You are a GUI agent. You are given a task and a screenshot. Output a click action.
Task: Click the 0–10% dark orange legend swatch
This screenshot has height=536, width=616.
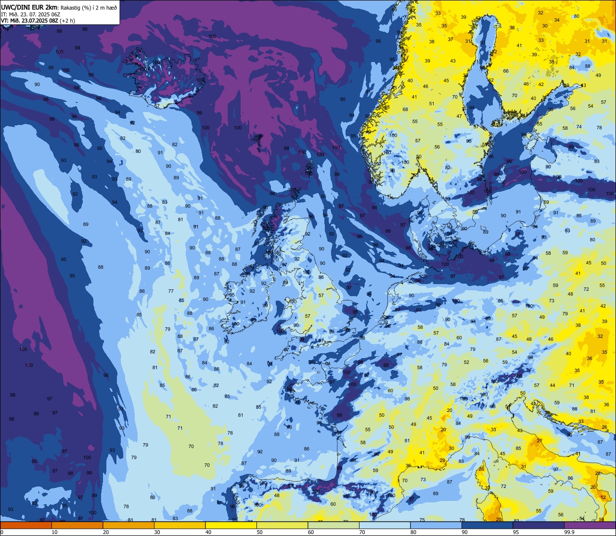26,525
